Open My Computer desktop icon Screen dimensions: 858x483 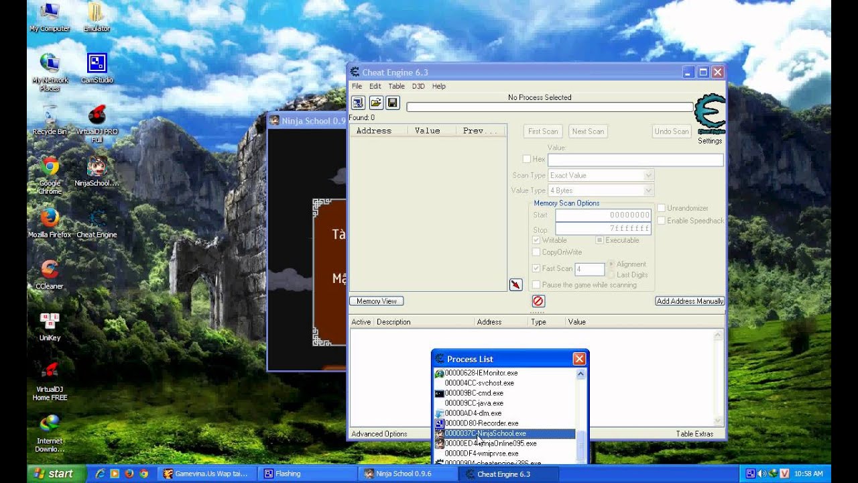(50, 18)
